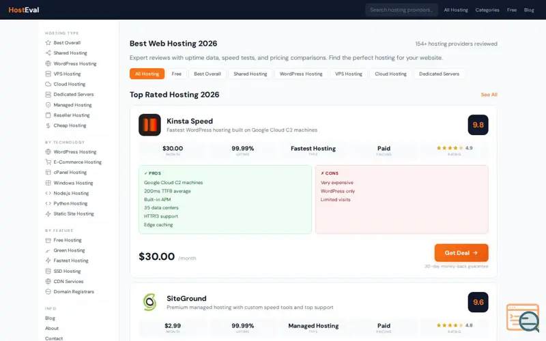
Task: Open Categories in top navigation
Action: pyautogui.click(x=487, y=10)
